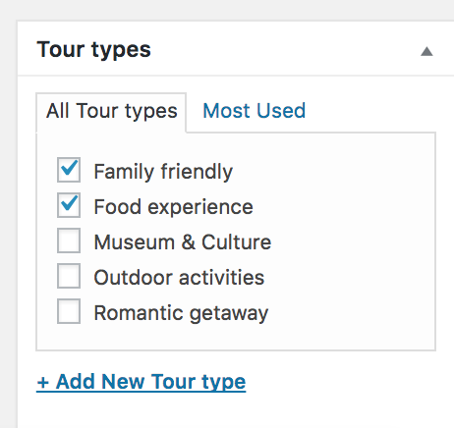
Task: Click the Tour types panel heading text
Action: 93,50
